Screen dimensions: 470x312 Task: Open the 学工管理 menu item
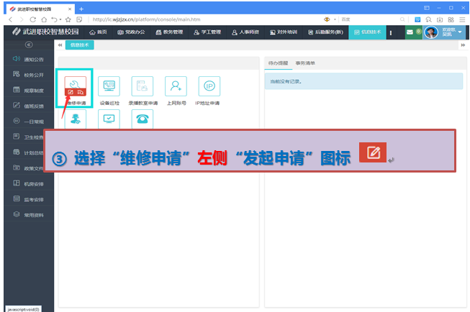pos(207,32)
